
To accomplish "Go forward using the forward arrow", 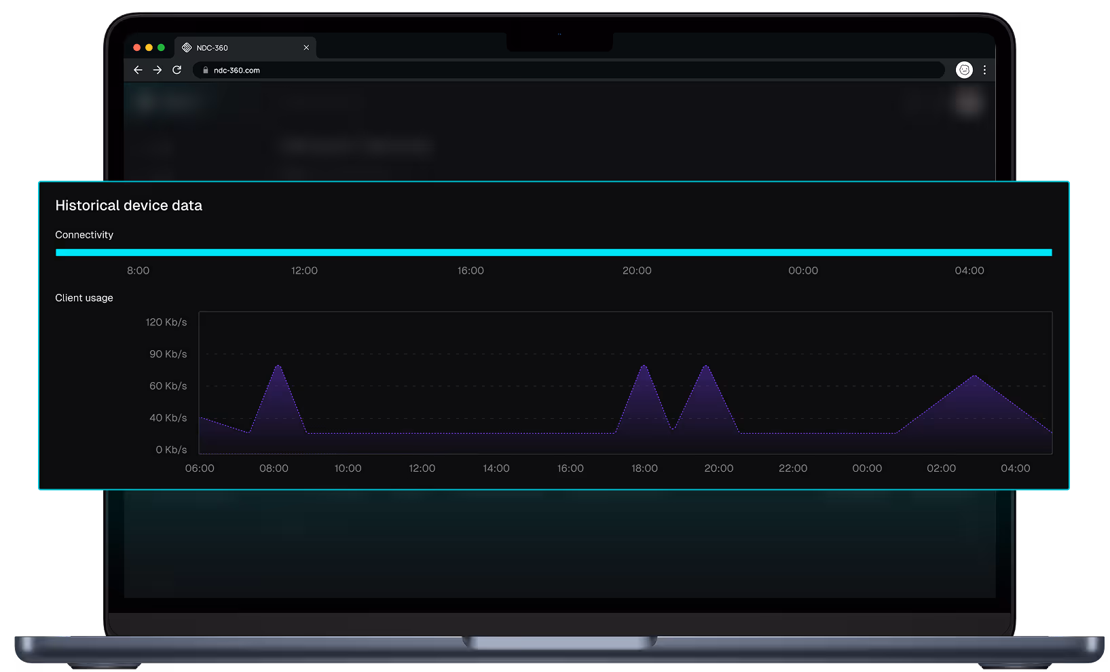I will [x=158, y=69].
